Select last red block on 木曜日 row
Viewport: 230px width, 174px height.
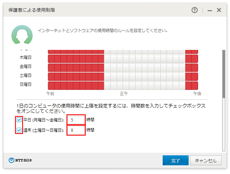click(195, 59)
